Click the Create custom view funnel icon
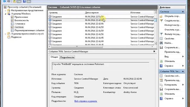Image resolution: width=190 pixels, height=107 pixels. [x=161, y=21]
